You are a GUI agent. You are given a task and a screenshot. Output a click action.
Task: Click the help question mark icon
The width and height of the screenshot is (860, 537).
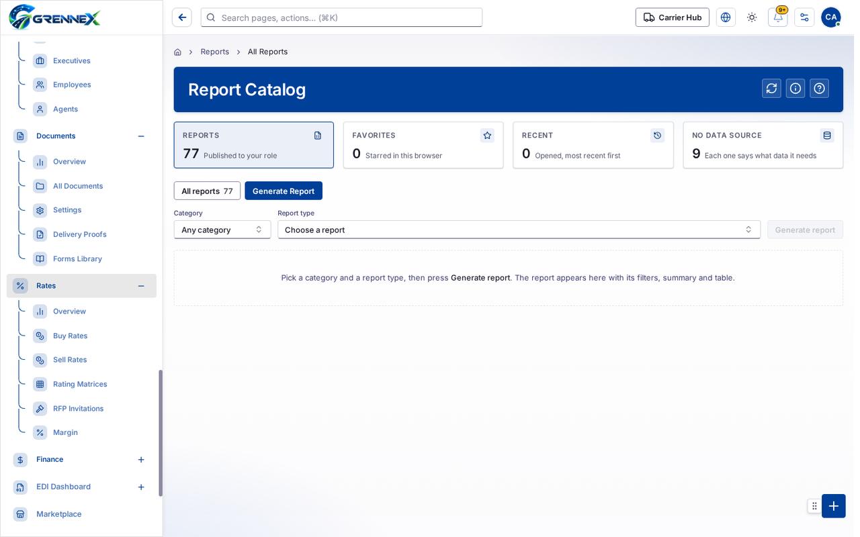pyautogui.click(x=819, y=89)
